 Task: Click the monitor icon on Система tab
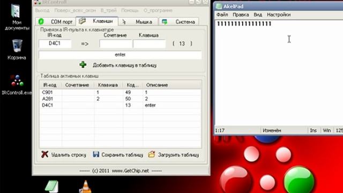pyautogui.click(x=165, y=21)
